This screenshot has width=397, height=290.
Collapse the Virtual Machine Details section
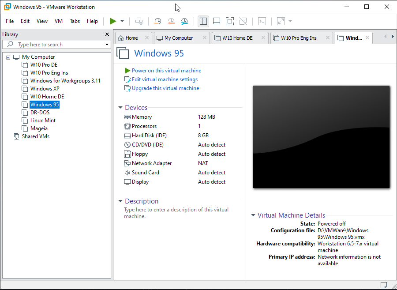pos(253,215)
